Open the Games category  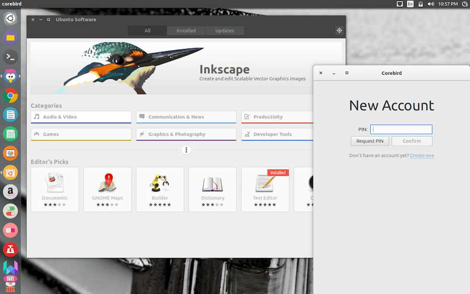[81, 134]
